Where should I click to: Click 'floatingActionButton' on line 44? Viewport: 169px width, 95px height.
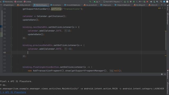[x=46, y=67]
